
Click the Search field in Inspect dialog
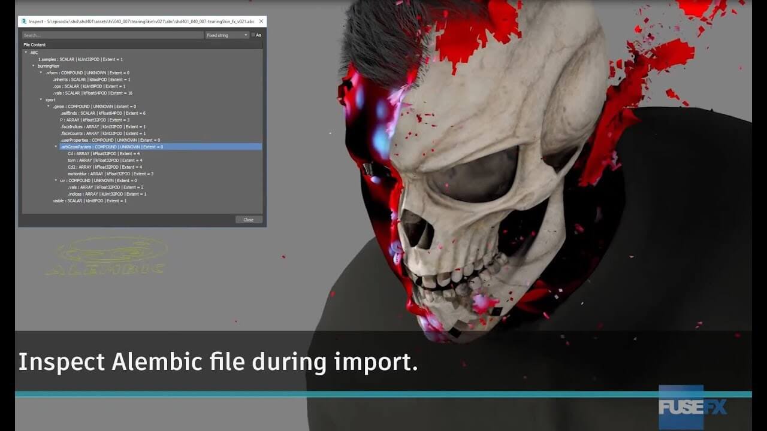coord(113,35)
